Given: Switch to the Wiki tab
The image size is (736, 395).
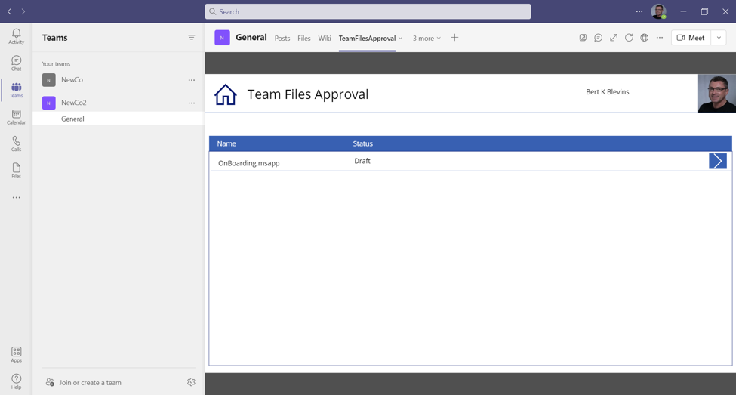Looking at the screenshot, I should pos(325,39).
